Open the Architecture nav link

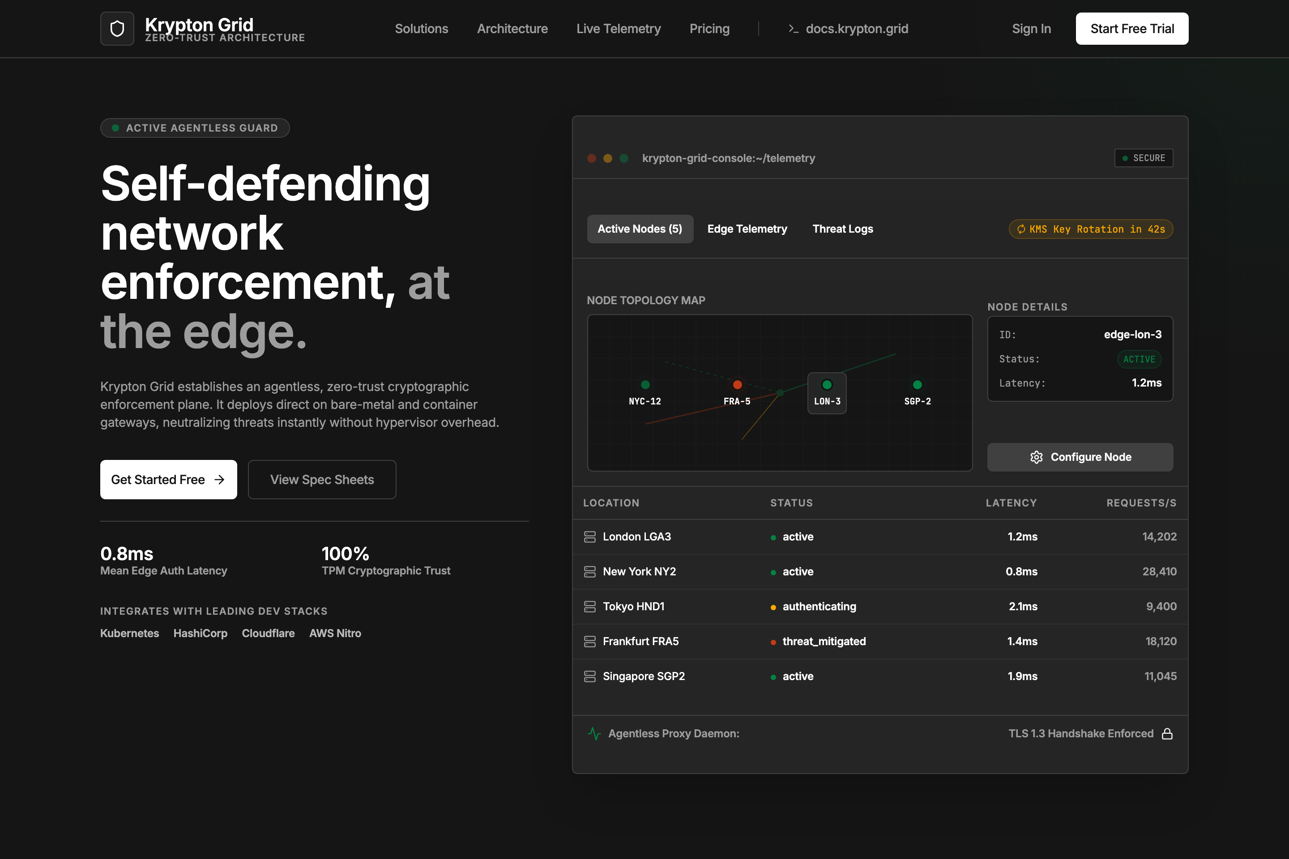[512, 29]
